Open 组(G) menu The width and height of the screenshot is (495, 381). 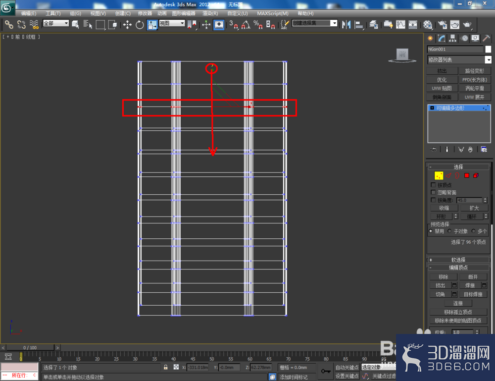75,13
